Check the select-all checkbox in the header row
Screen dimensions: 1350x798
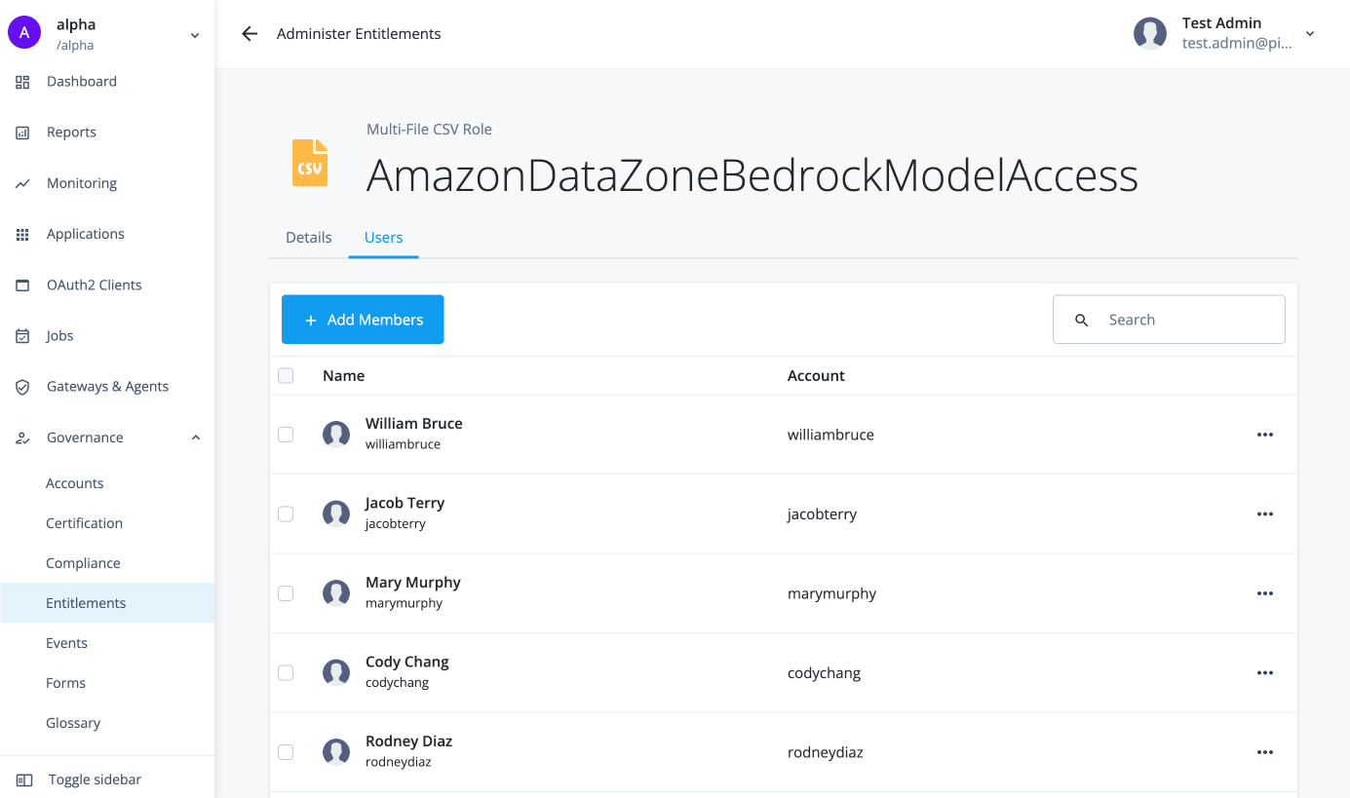[x=286, y=375]
